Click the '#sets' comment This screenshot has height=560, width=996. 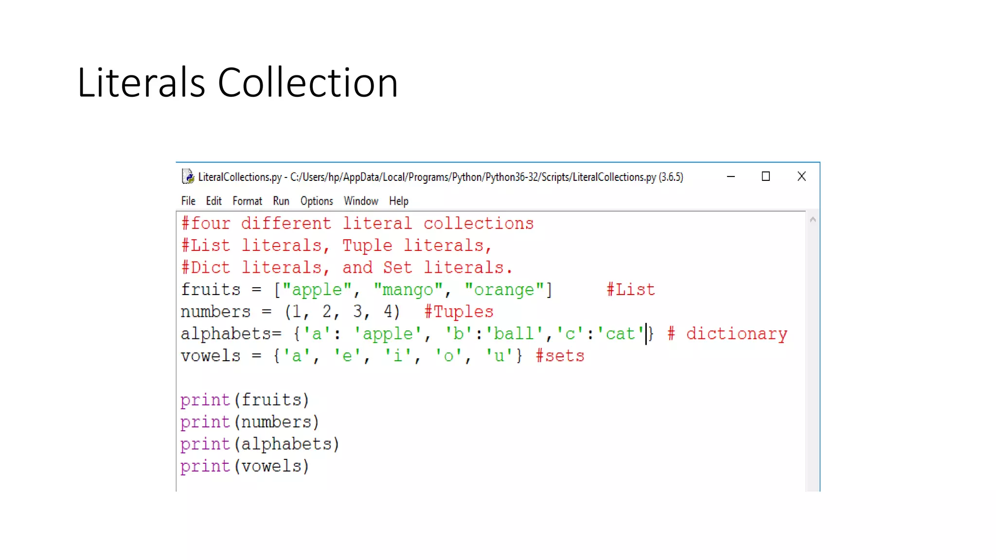click(560, 356)
